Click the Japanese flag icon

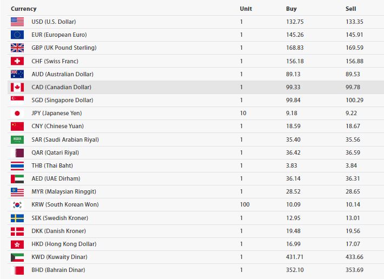pos(17,114)
